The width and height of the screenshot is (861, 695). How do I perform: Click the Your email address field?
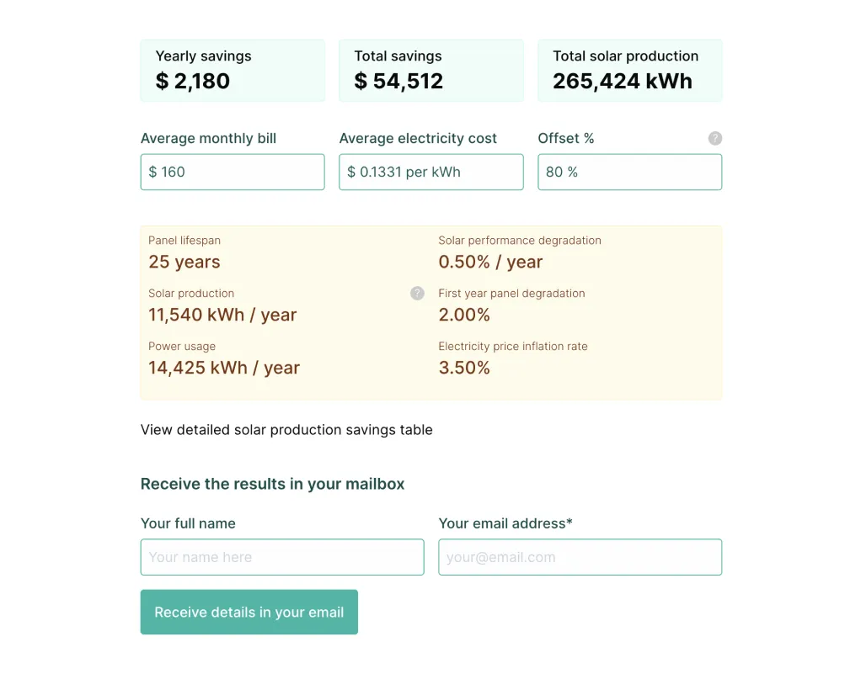coord(580,557)
